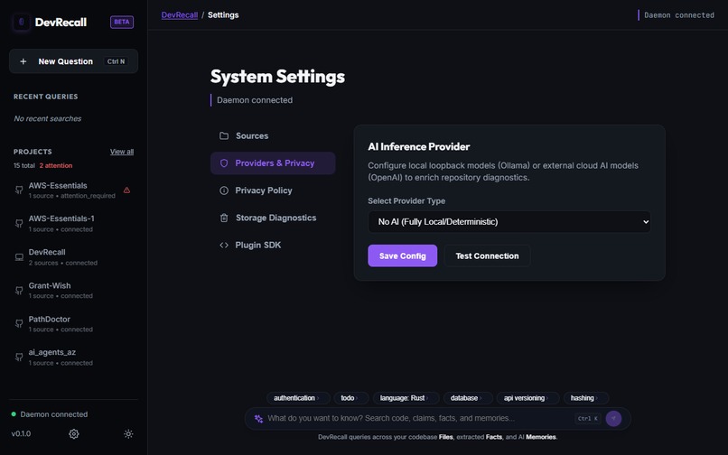Click the code brackets icon next to Plugin SDK
The image size is (728, 455).
224,246
